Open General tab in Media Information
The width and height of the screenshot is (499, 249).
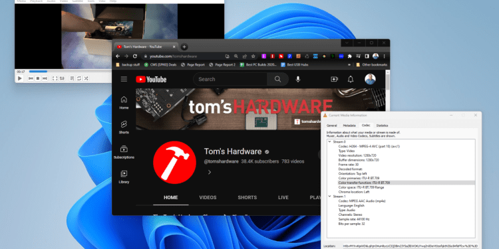[331, 125]
